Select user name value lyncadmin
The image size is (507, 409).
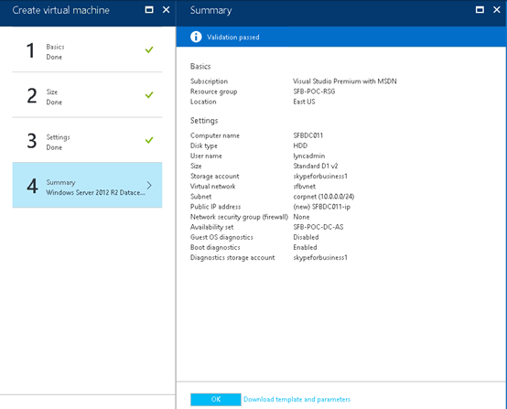(308, 156)
